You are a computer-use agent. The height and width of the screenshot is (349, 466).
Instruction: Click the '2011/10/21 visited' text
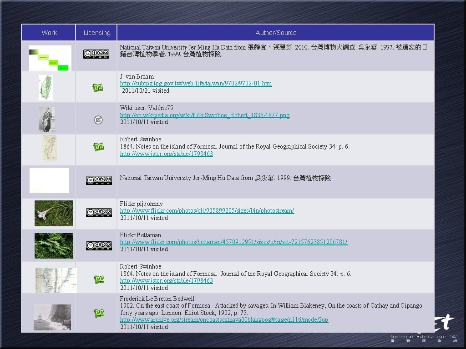(146, 90)
